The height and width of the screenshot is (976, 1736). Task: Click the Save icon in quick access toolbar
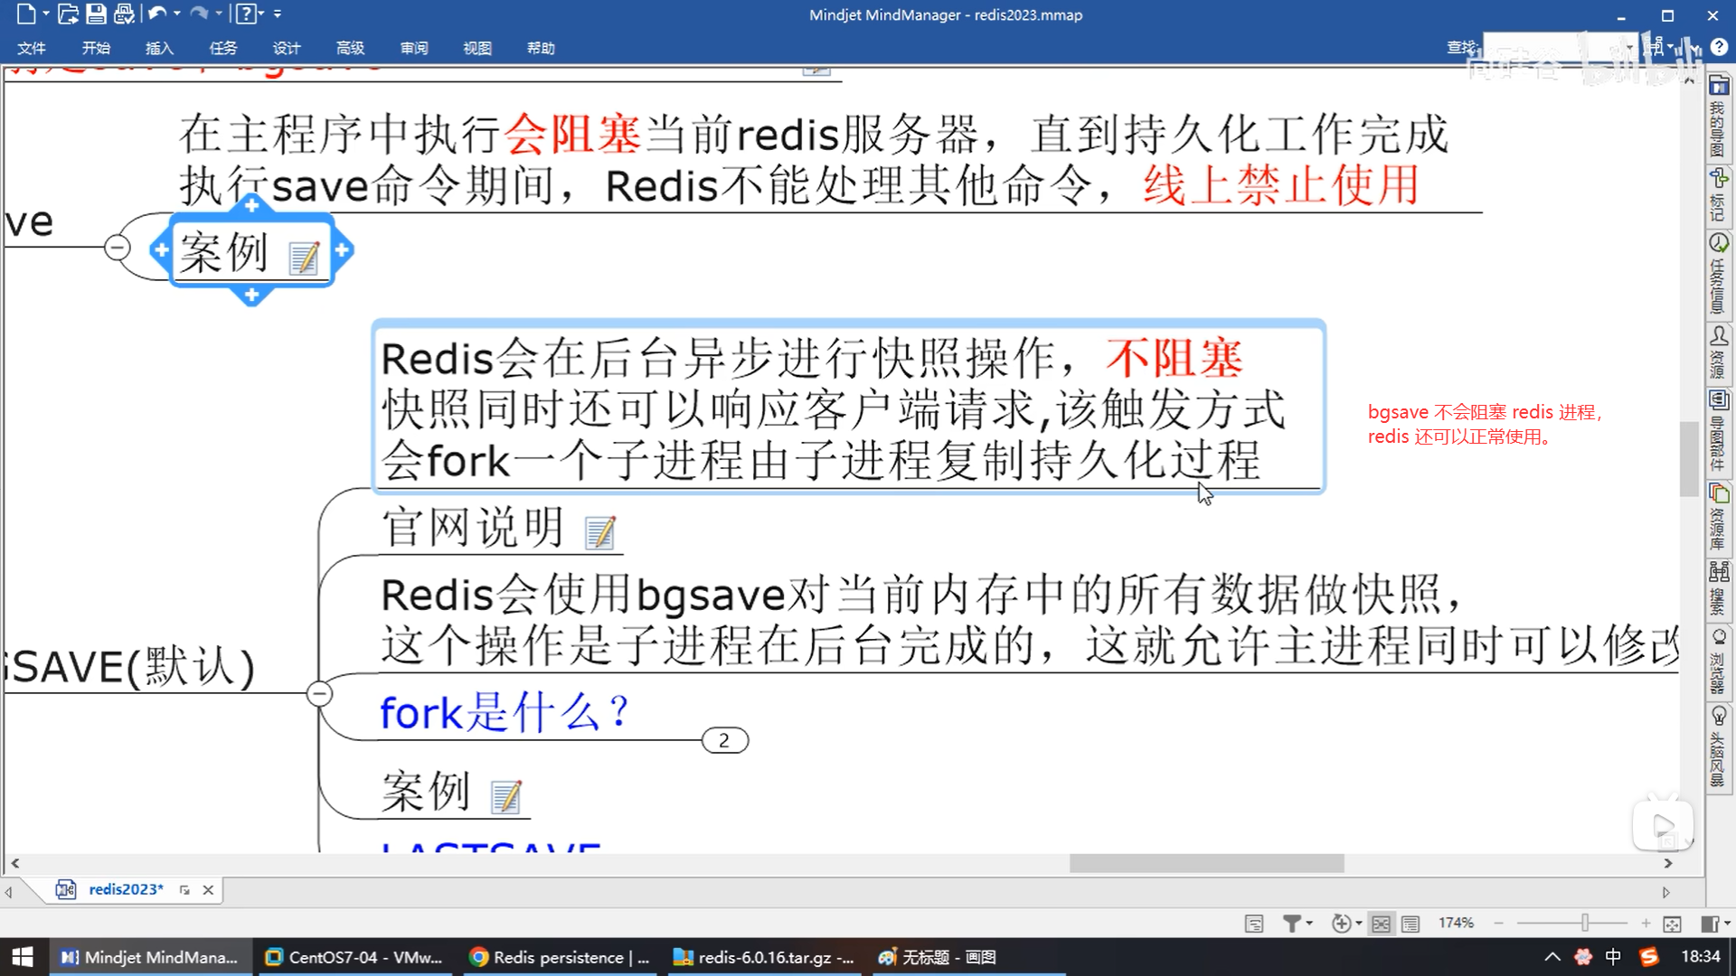[x=96, y=14]
